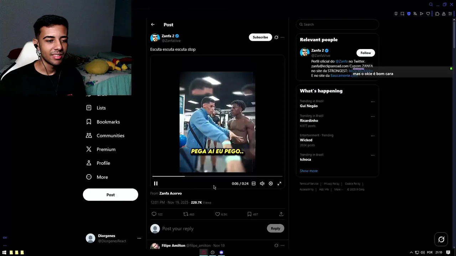The height and width of the screenshot is (256, 456).
Task: Click the Post your reply field
Action: click(x=213, y=229)
